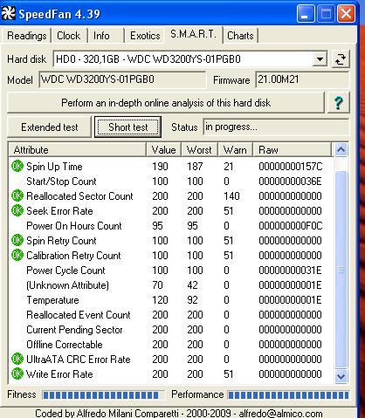The image size is (365, 418).
Task: Click raw value 00000000031E
Action: tap(290, 271)
